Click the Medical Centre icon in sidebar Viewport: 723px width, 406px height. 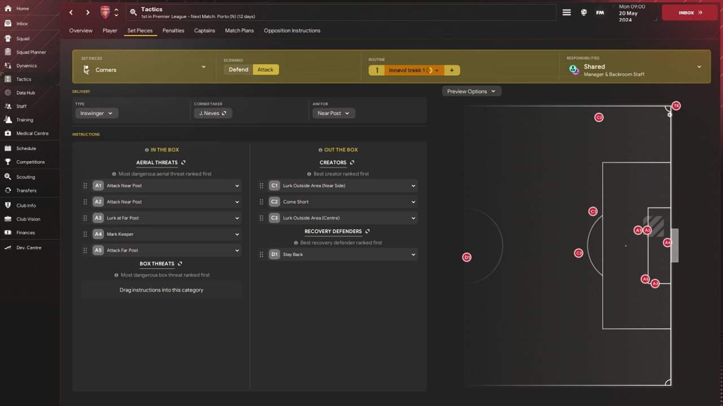[x=8, y=133]
